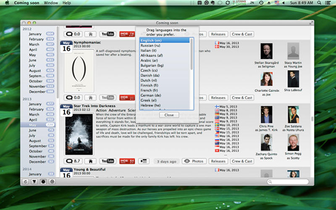Select April under 2013 in the sidebar

point(39,120)
